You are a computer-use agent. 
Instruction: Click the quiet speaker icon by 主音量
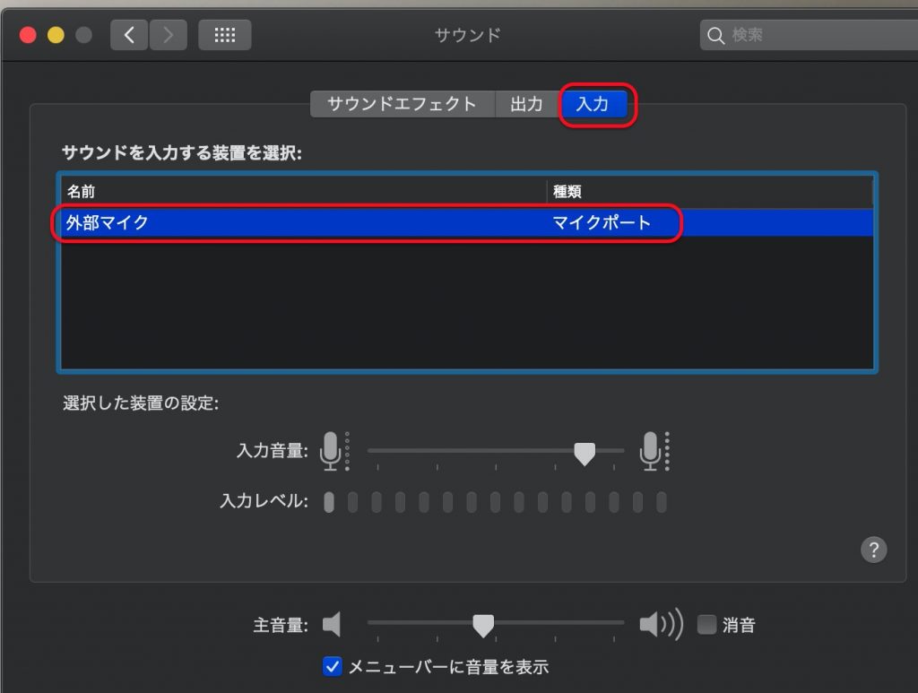coord(332,624)
